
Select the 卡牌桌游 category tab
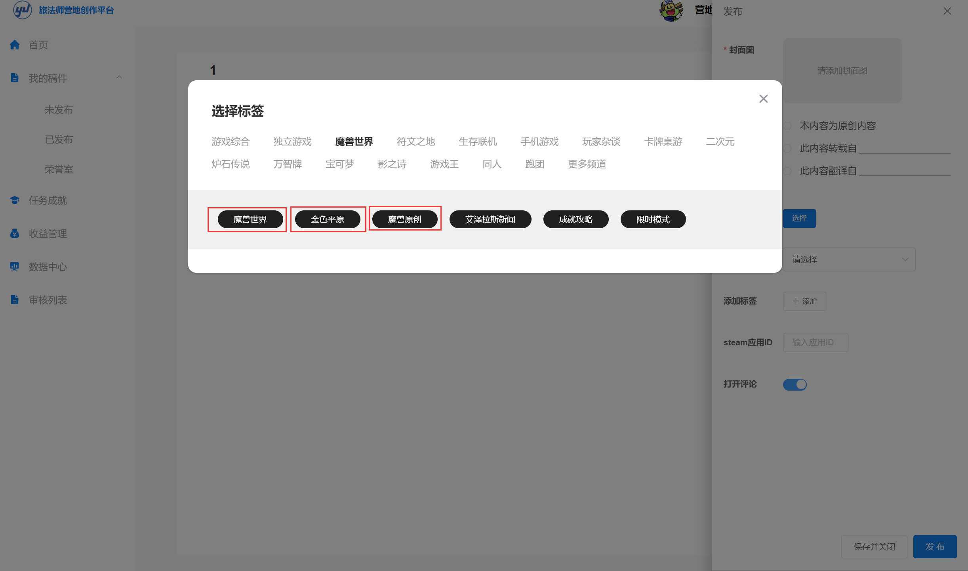(x=663, y=141)
